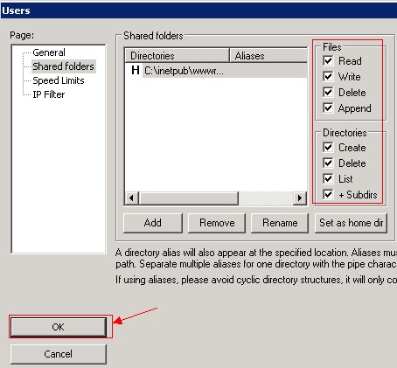Uncheck the Directories Delete permission
The width and height of the screenshot is (397, 368).
click(328, 163)
